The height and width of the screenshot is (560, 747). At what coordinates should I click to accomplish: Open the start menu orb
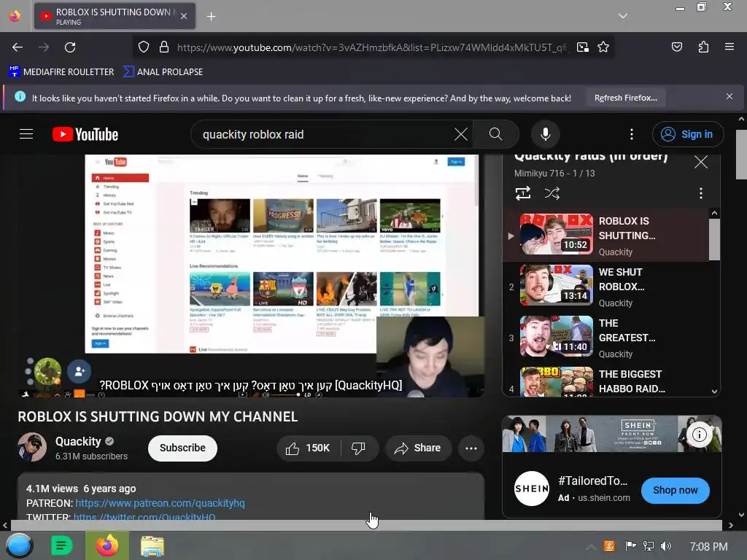pyautogui.click(x=19, y=545)
